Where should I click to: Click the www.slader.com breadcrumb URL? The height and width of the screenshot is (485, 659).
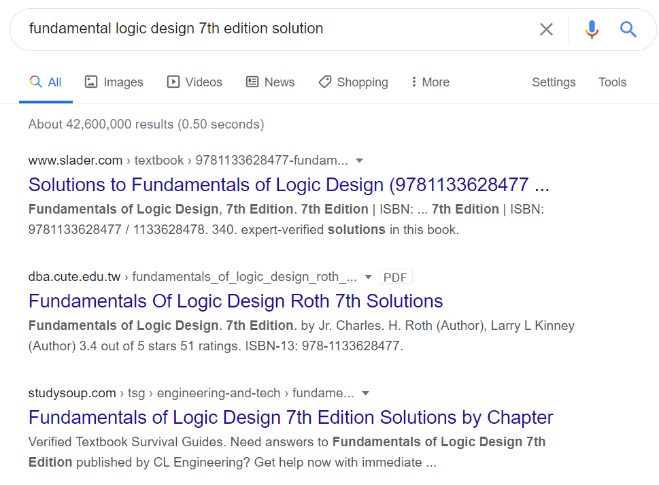(188, 160)
